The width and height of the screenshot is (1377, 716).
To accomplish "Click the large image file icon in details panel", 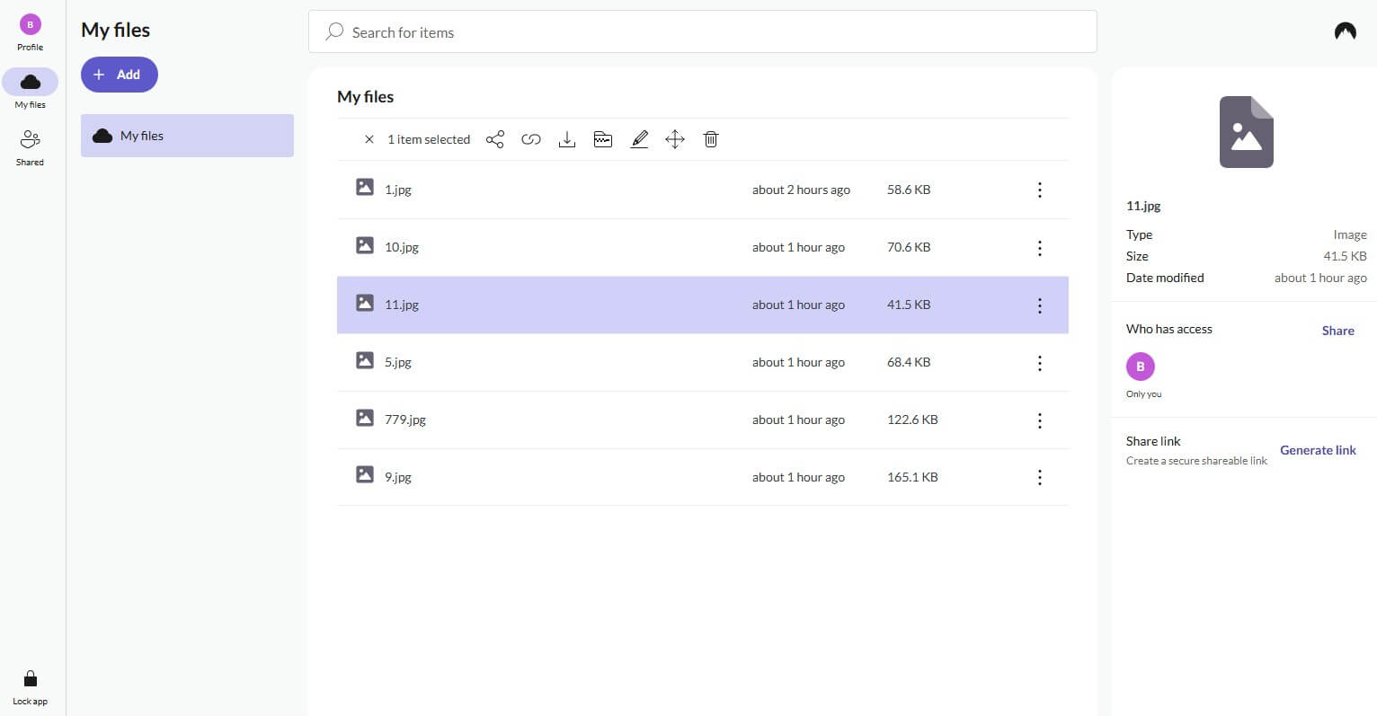I will 1247,132.
